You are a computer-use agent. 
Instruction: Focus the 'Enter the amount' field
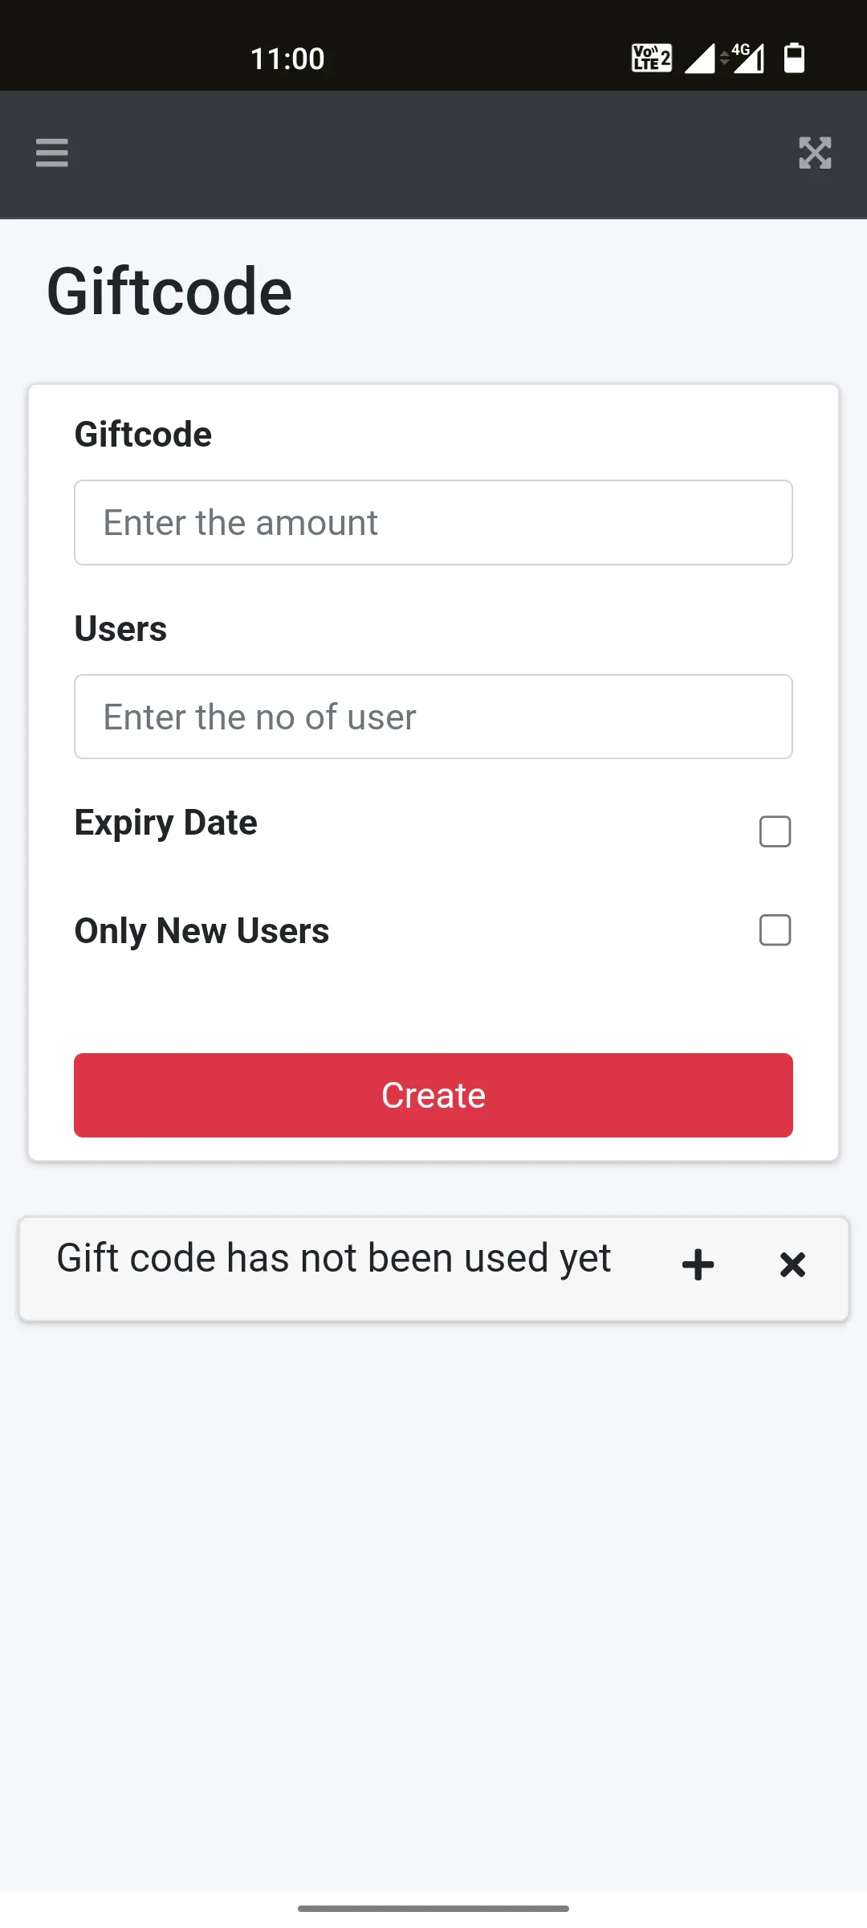click(x=433, y=523)
